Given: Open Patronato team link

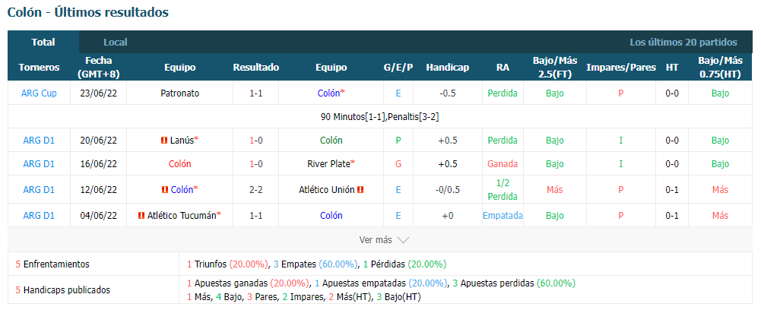Looking at the screenshot, I should pyautogui.click(x=180, y=93).
